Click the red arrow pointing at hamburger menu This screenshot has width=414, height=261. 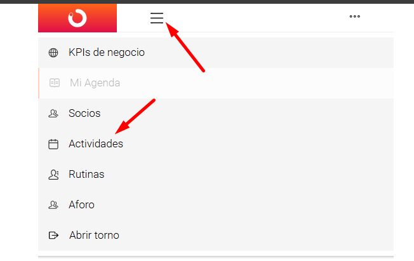tap(185, 47)
